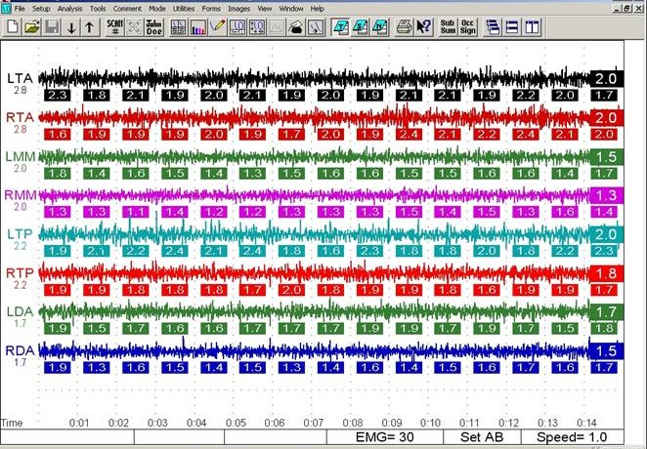Select the LDA channel label
The image size is (647, 449).
tap(21, 311)
